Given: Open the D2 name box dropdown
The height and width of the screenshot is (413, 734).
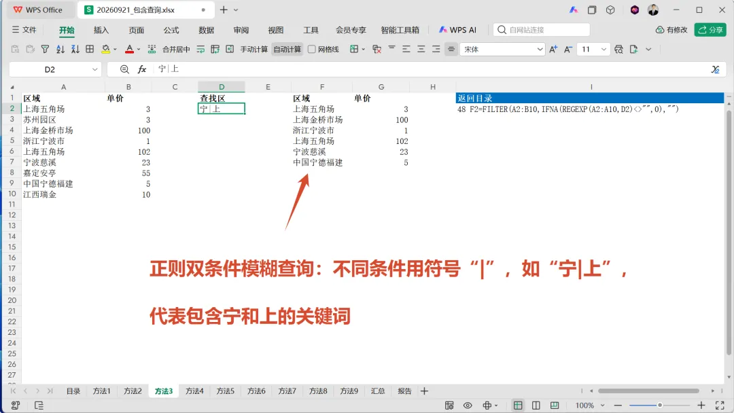Looking at the screenshot, I should pos(94,69).
